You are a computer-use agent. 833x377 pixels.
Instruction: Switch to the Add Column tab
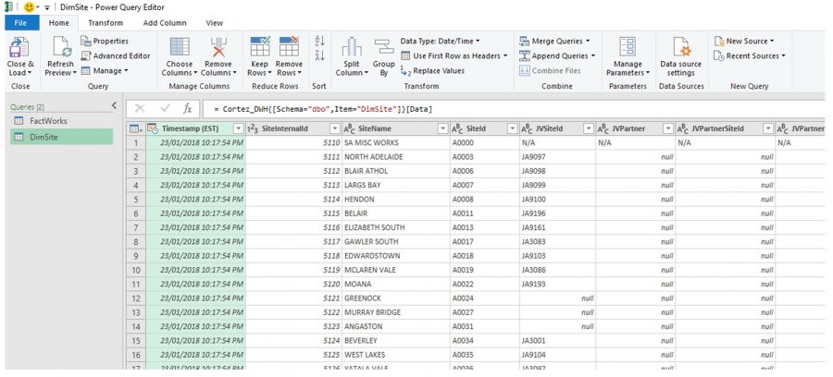click(x=165, y=23)
